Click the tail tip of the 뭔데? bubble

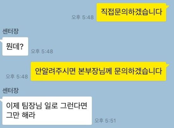[1, 42]
